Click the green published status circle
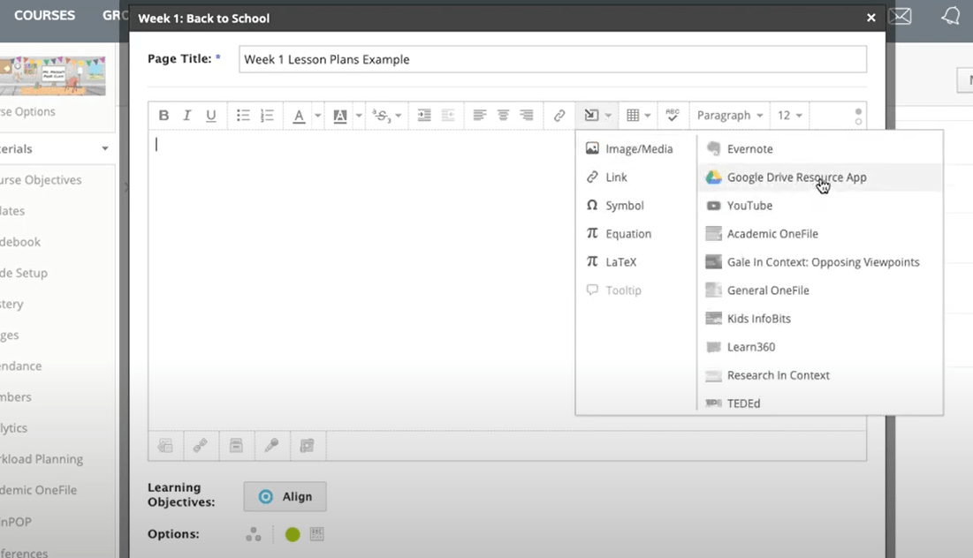 tap(293, 534)
